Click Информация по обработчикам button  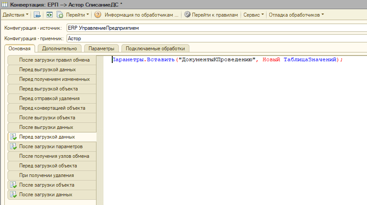[x=141, y=14]
